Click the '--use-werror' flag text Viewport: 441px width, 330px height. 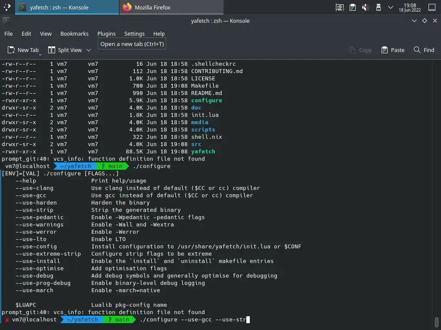point(36,232)
